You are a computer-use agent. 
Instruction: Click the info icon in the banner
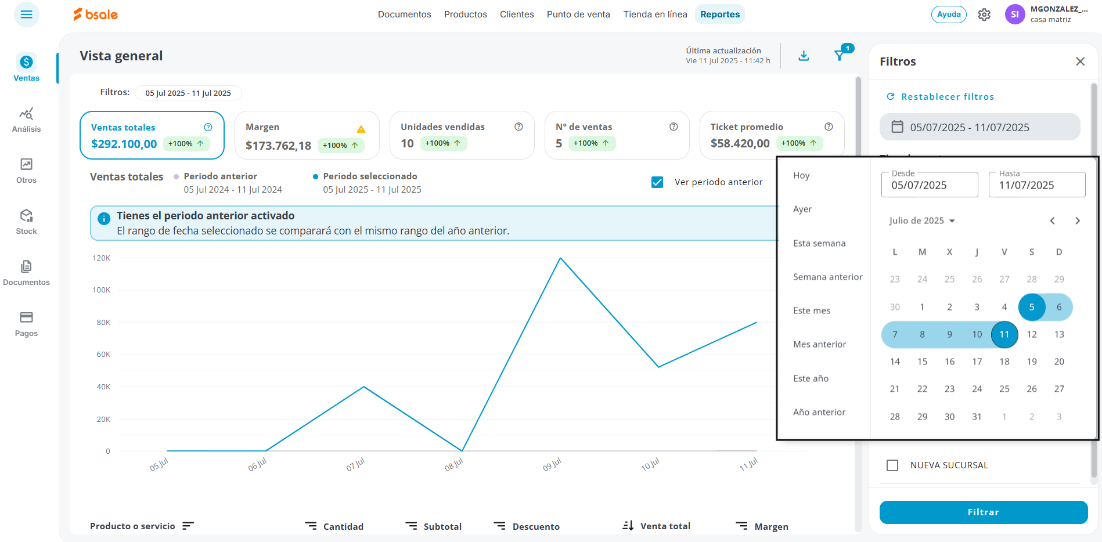click(x=104, y=219)
